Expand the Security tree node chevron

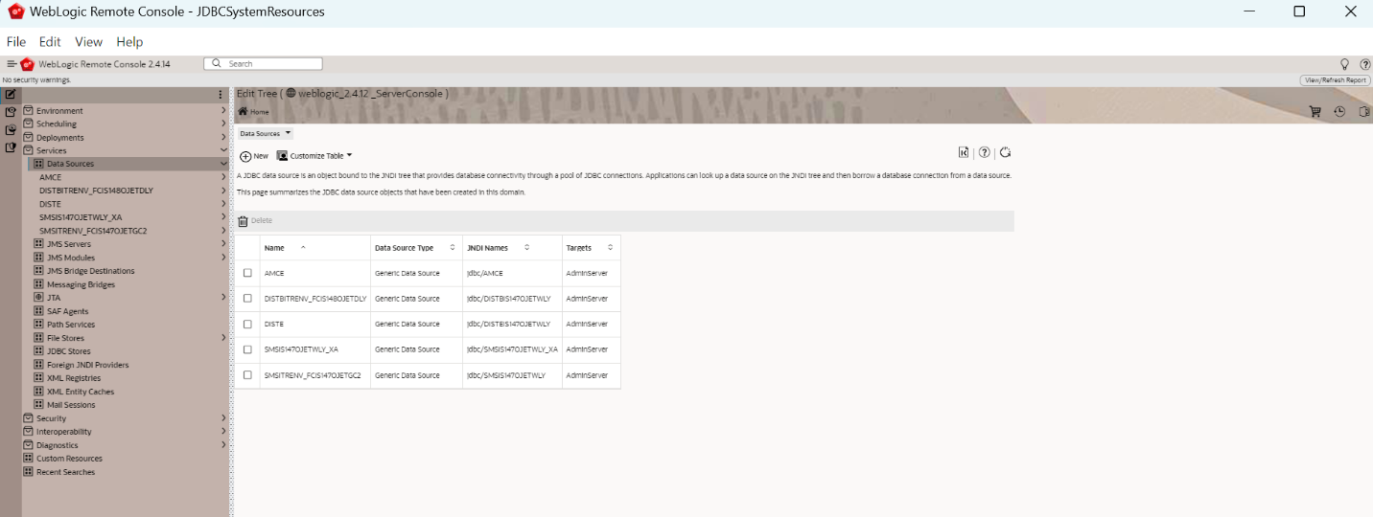pyautogui.click(x=223, y=418)
